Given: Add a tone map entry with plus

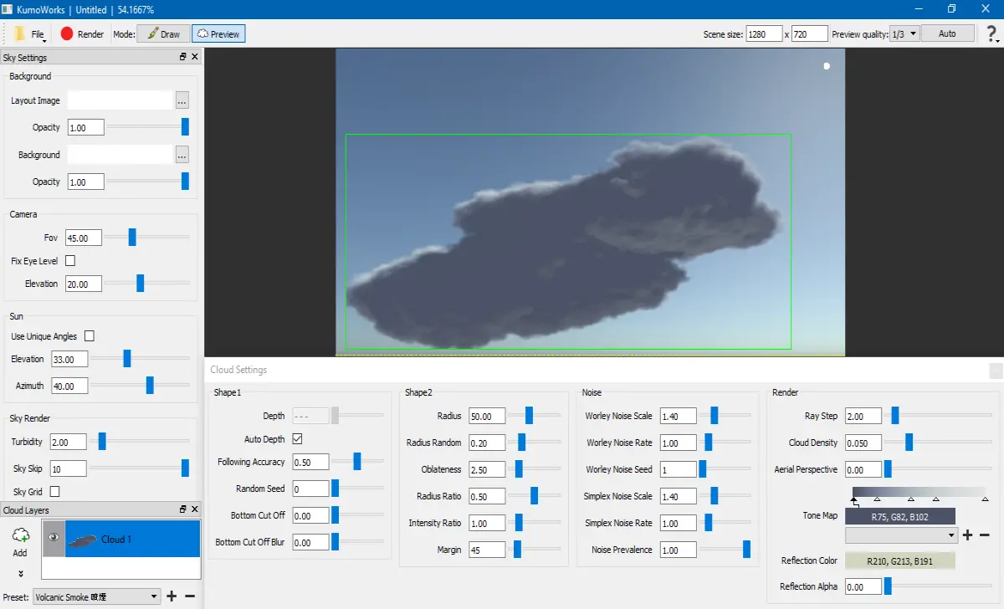Looking at the screenshot, I should click(x=967, y=535).
